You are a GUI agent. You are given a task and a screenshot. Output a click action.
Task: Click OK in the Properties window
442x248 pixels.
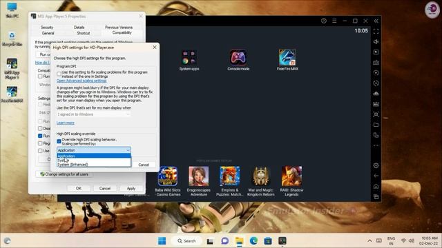point(79,188)
